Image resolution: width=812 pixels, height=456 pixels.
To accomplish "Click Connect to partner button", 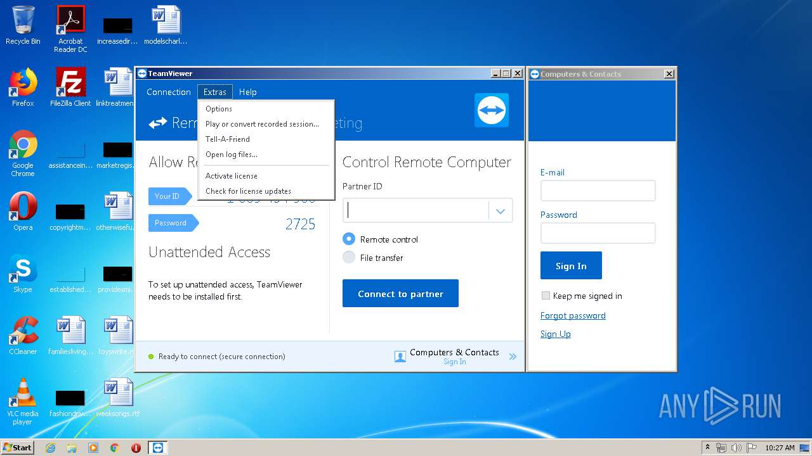I will [x=400, y=293].
